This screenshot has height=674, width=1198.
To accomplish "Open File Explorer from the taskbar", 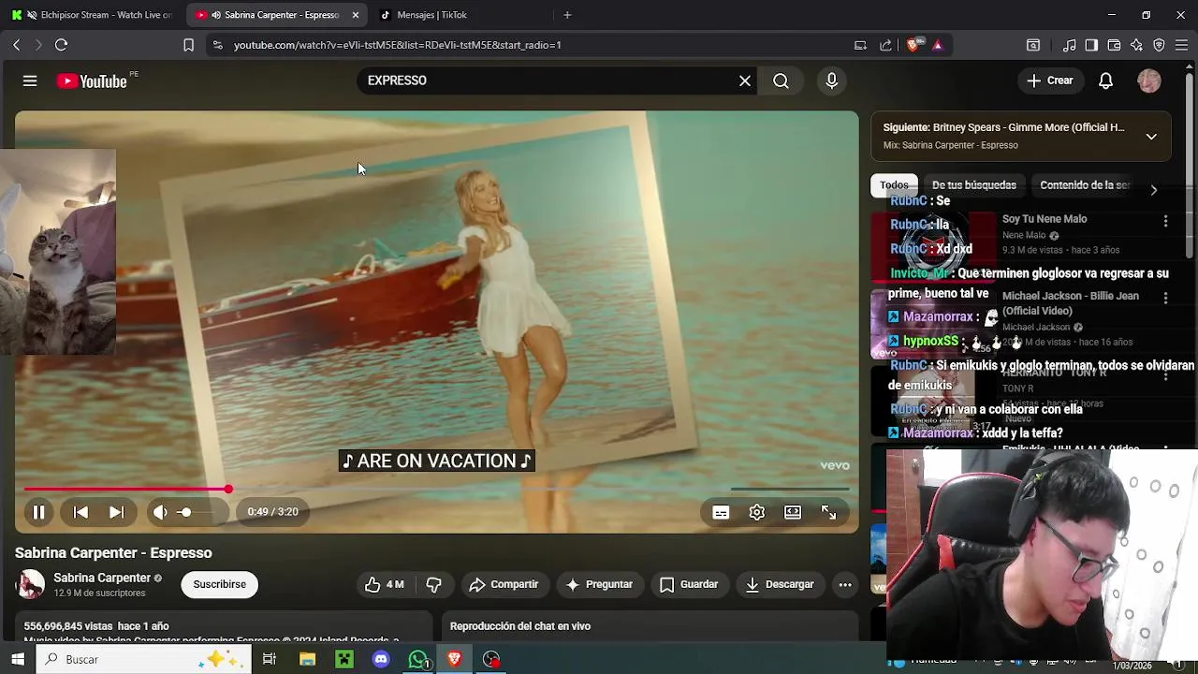I will [x=307, y=659].
